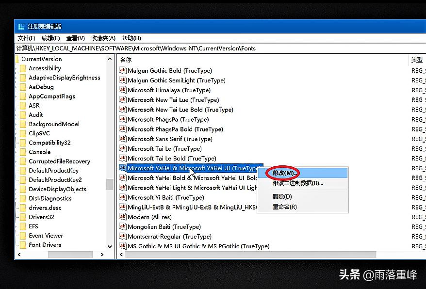The height and width of the screenshot is (289, 426).
Task: Collapse the CurrentVersion tree node
Action: (x=17, y=59)
